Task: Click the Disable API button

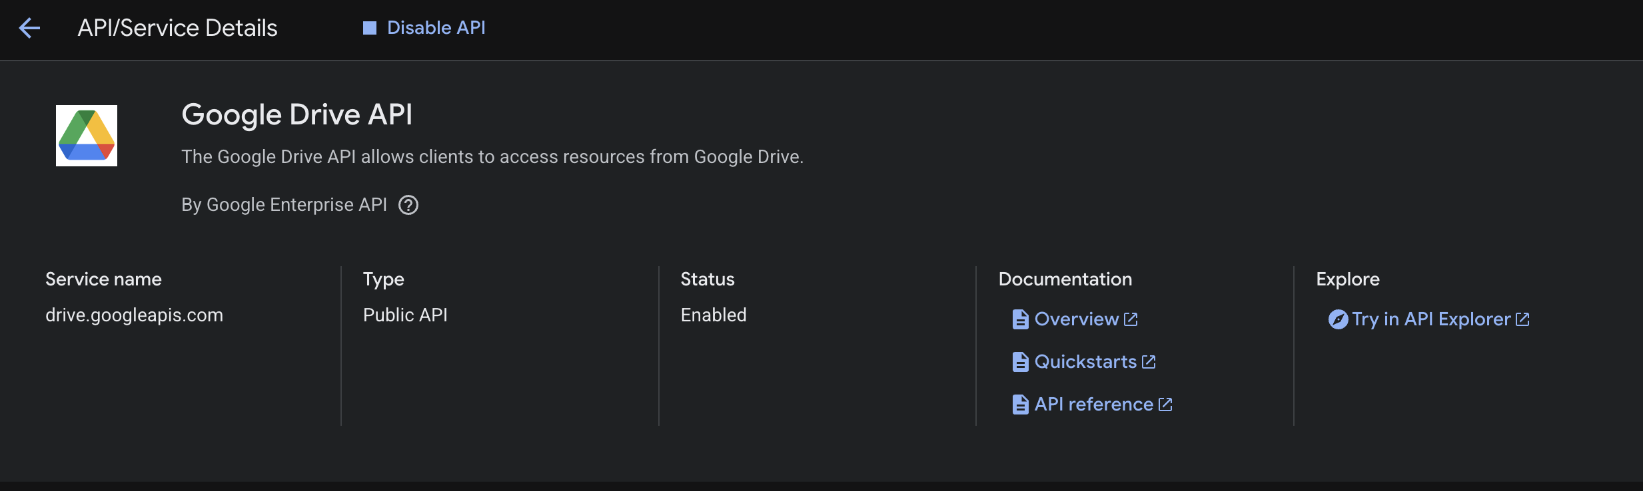Action: 424,28
